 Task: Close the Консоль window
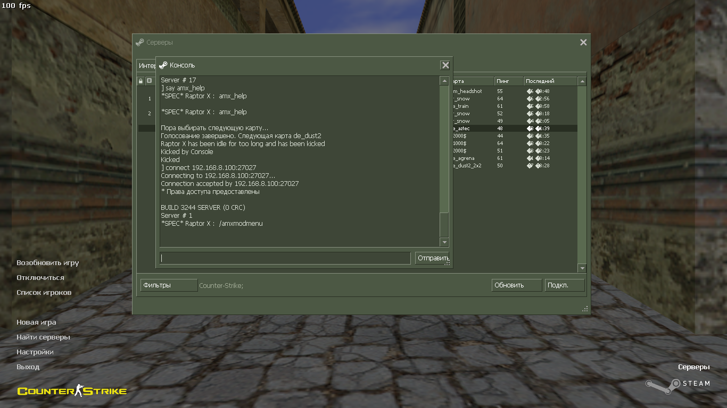point(445,65)
